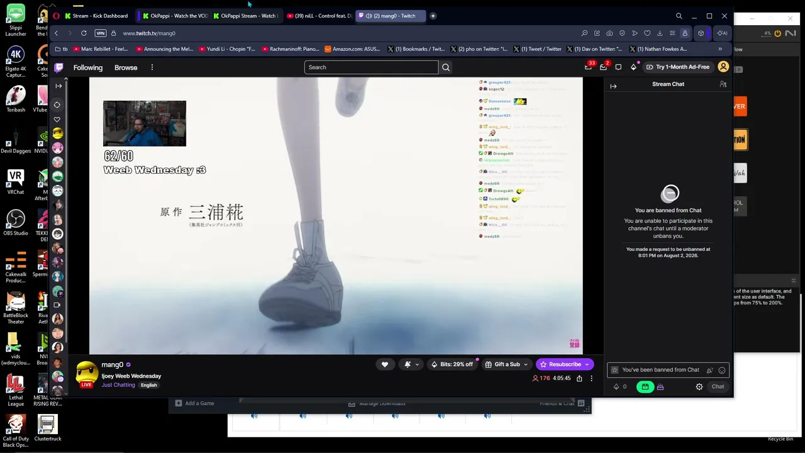Open Twitch notifications bell with 33 badge
Viewport: 805px width, 453px height.
point(589,67)
